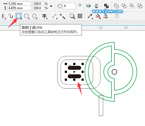Select the Parallel Dimension tool
The image size is (145, 126).
(54, 16)
